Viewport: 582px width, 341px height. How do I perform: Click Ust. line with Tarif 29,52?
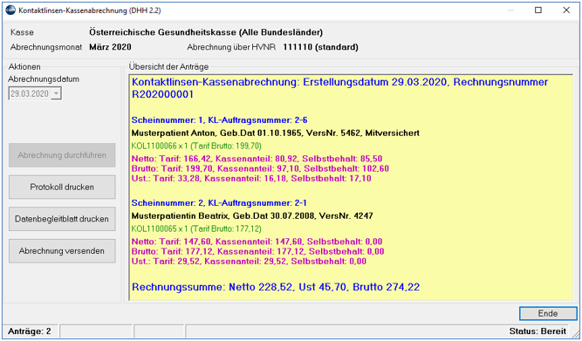[x=249, y=262]
